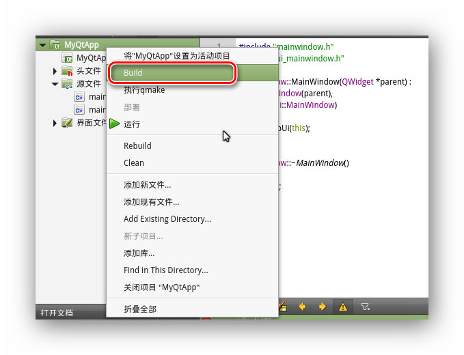The height and width of the screenshot is (355, 464).
Task: Click Add Existing Directory... entry
Action: pyautogui.click(x=192, y=219)
